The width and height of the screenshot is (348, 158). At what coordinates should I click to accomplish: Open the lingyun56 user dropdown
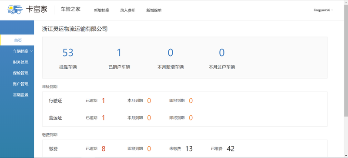pos(323,10)
